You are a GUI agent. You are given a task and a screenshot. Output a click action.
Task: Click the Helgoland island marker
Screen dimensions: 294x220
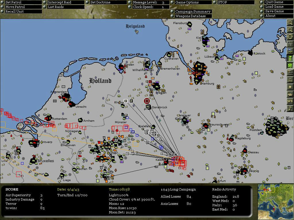(x=137, y=32)
